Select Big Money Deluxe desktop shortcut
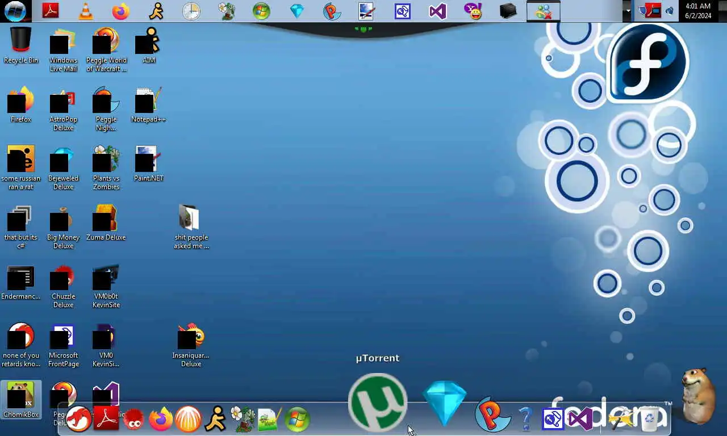 pos(63,227)
